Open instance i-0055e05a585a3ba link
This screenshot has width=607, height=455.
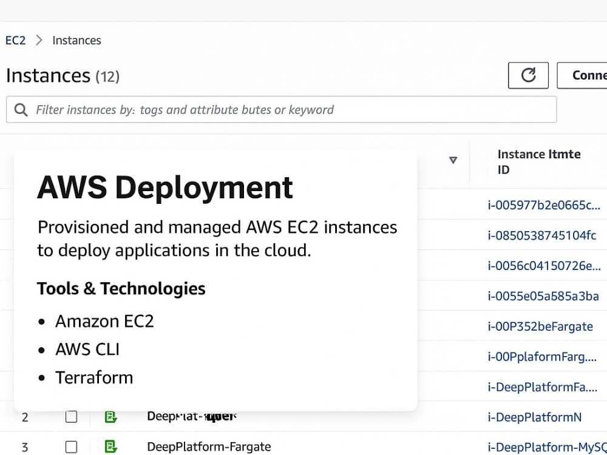[x=543, y=296]
